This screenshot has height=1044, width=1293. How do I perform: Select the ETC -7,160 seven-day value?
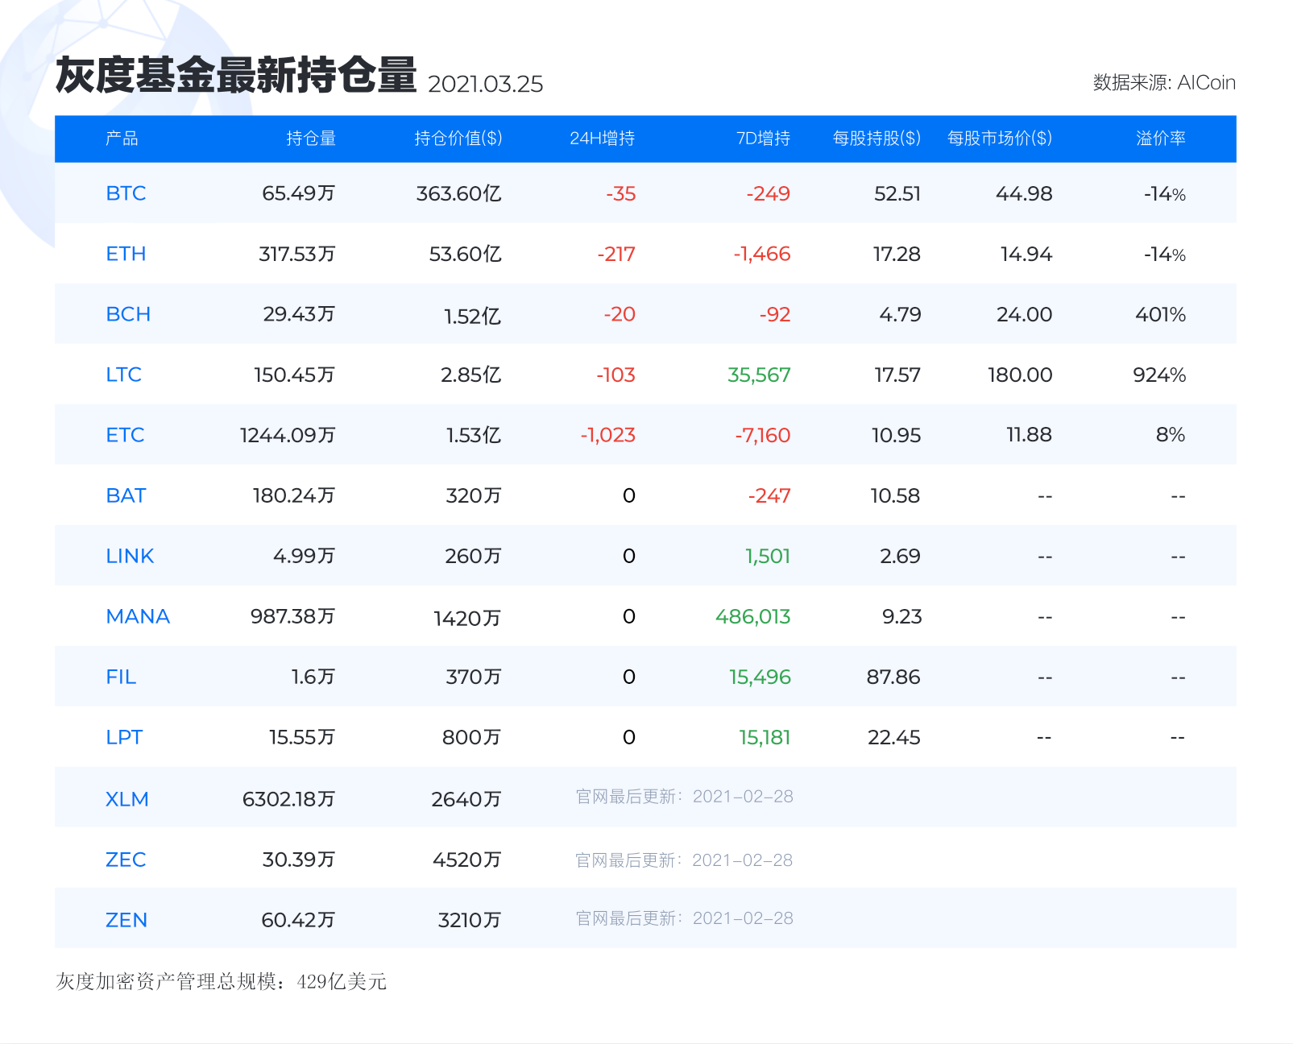click(x=762, y=435)
